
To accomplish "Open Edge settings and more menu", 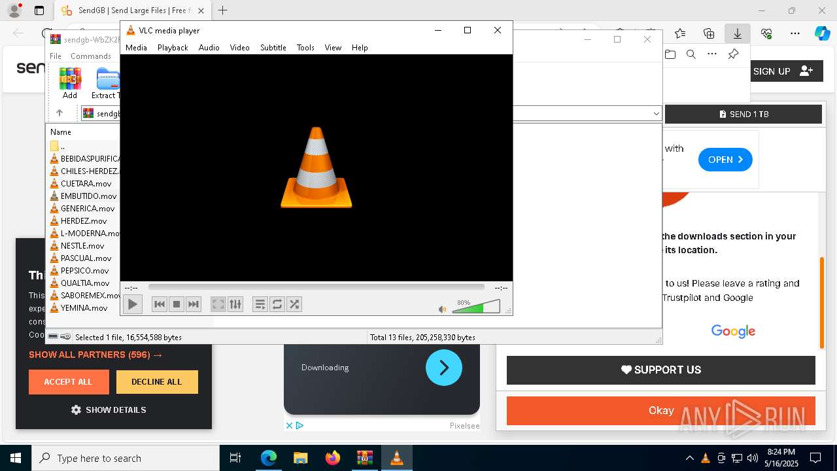I will [x=795, y=33].
